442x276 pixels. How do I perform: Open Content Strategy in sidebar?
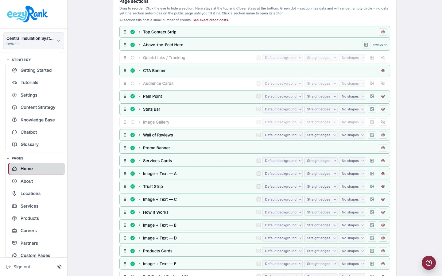click(37, 107)
